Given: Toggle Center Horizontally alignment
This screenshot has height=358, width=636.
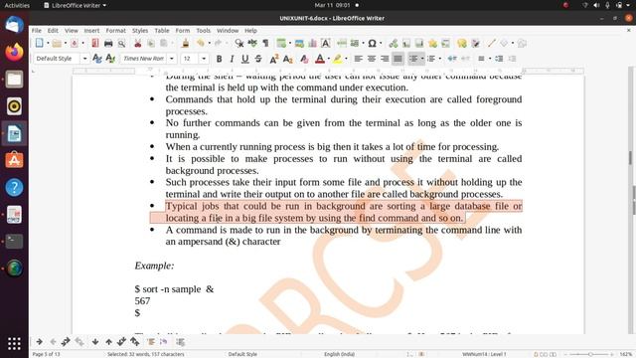Looking at the screenshot, I should (371, 59).
